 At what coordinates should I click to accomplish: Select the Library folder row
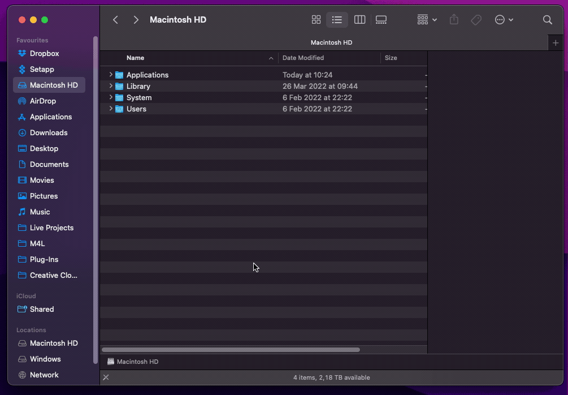pos(138,86)
